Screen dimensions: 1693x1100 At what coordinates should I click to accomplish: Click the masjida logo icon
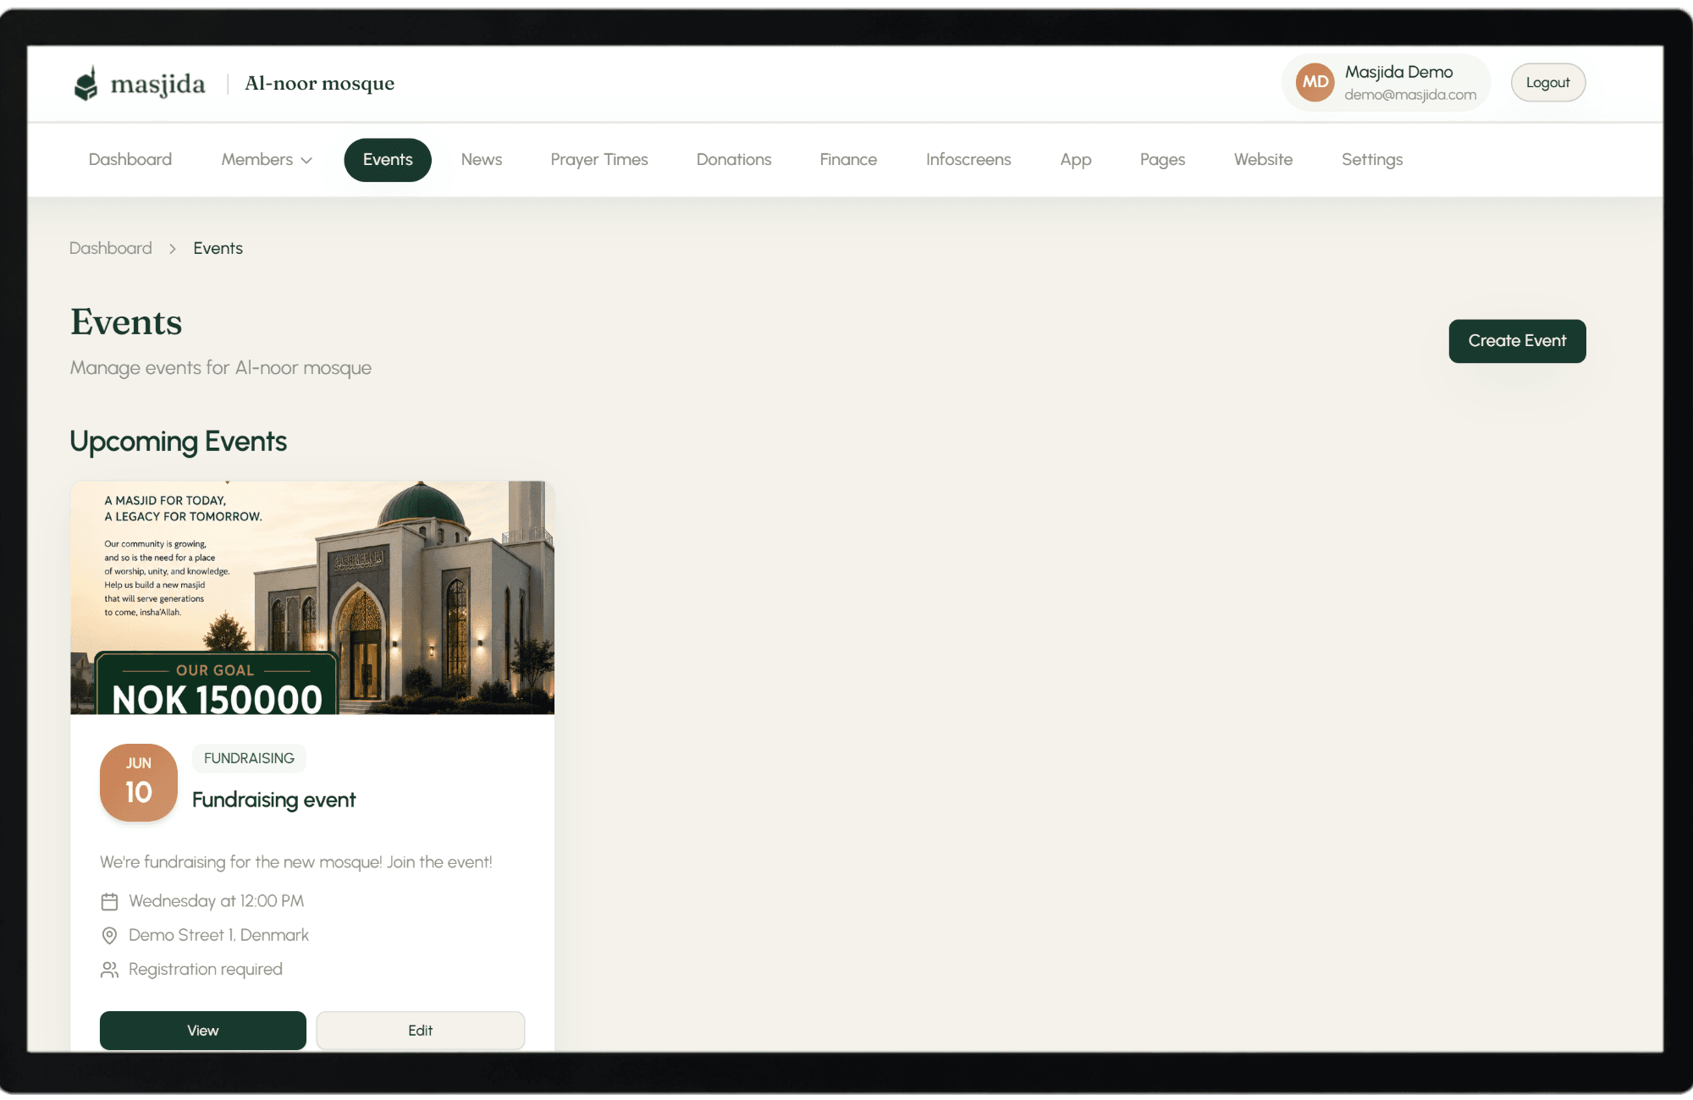click(x=85, y=83)
